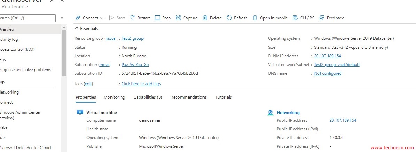This screenshot has width=416, height=152.
Task: Click DNS name Not configured link
Action: [x=328, y=73]
